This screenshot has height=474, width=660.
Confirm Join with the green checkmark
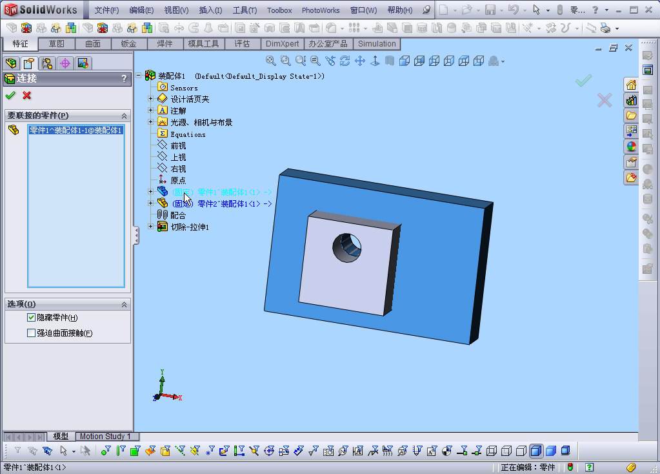click(10, 96)
